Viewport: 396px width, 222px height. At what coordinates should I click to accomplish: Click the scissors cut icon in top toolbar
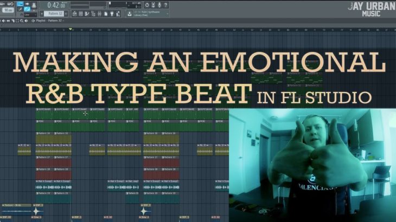[x=153, y=5]
